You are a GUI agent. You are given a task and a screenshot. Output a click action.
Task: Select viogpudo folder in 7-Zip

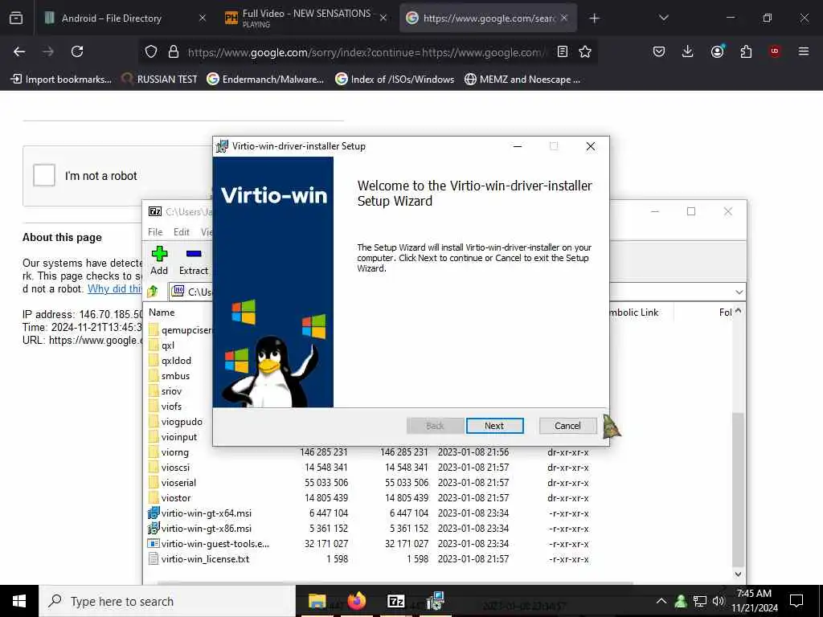point(182,421)
